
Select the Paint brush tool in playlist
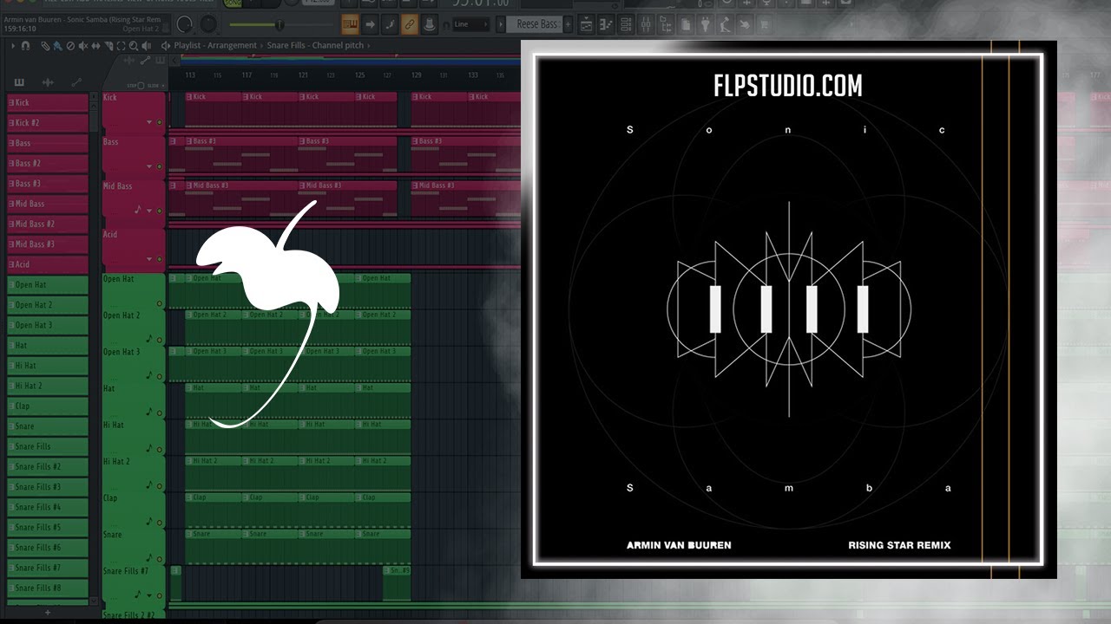pos(57,45)
